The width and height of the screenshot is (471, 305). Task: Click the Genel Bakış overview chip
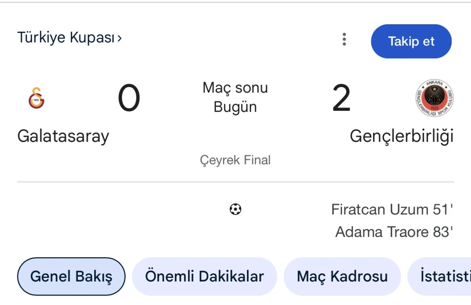coord(71,276)
